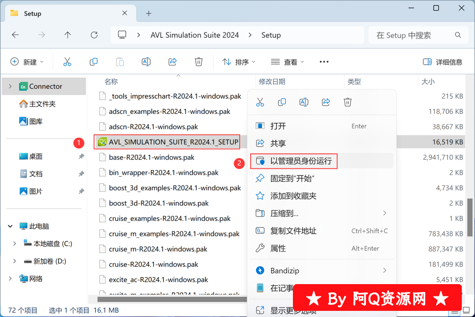Expand the 网络 tree node
The image size is (475, 317).
click(x=10, y=279)
